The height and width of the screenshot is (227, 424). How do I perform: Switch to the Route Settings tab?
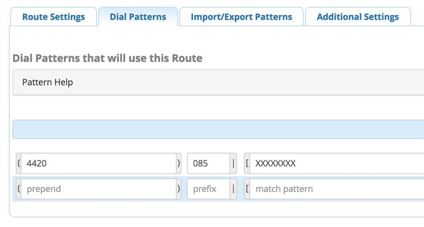coord(53,17)
